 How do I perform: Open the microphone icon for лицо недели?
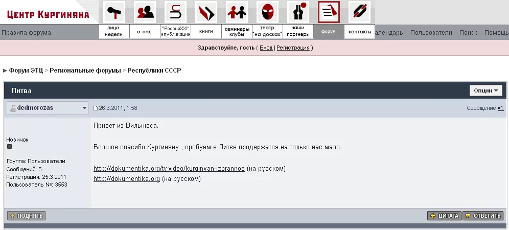[114, 12]
